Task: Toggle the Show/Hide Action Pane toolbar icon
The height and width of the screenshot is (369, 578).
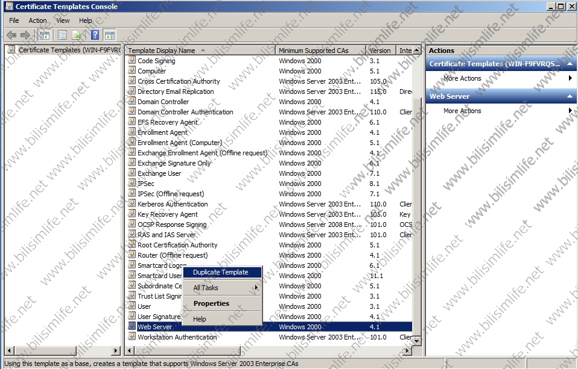Action: [109, 35]
